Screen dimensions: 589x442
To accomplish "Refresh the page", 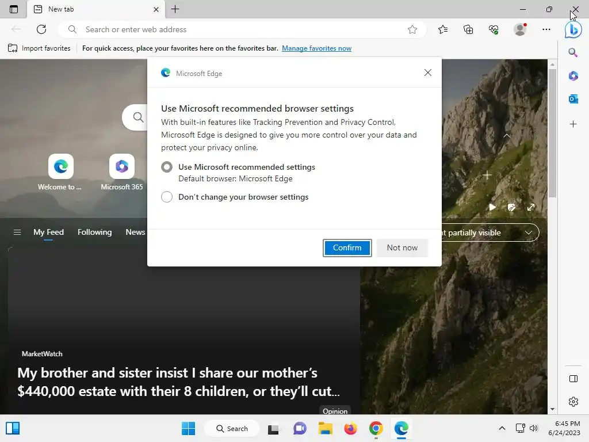I will tap(41, 29).
